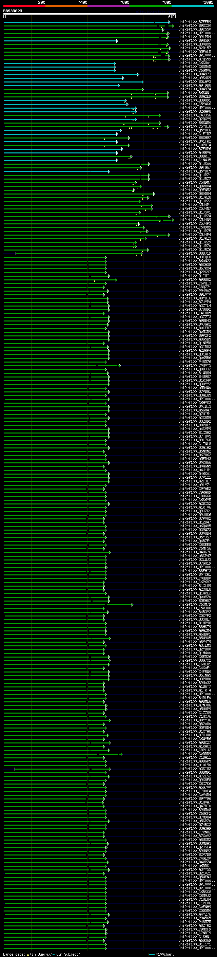This screenshot has height=957, width=217.
Task: Open hit UniRef100_Q9LPR4
Action: pos(195,37)
